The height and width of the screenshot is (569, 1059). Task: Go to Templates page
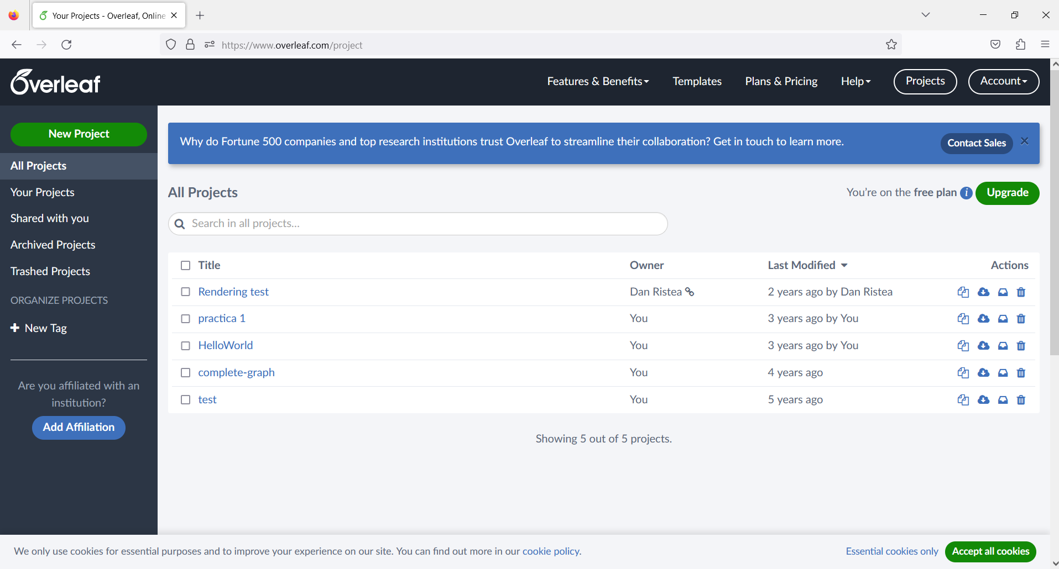click(696, 81)
